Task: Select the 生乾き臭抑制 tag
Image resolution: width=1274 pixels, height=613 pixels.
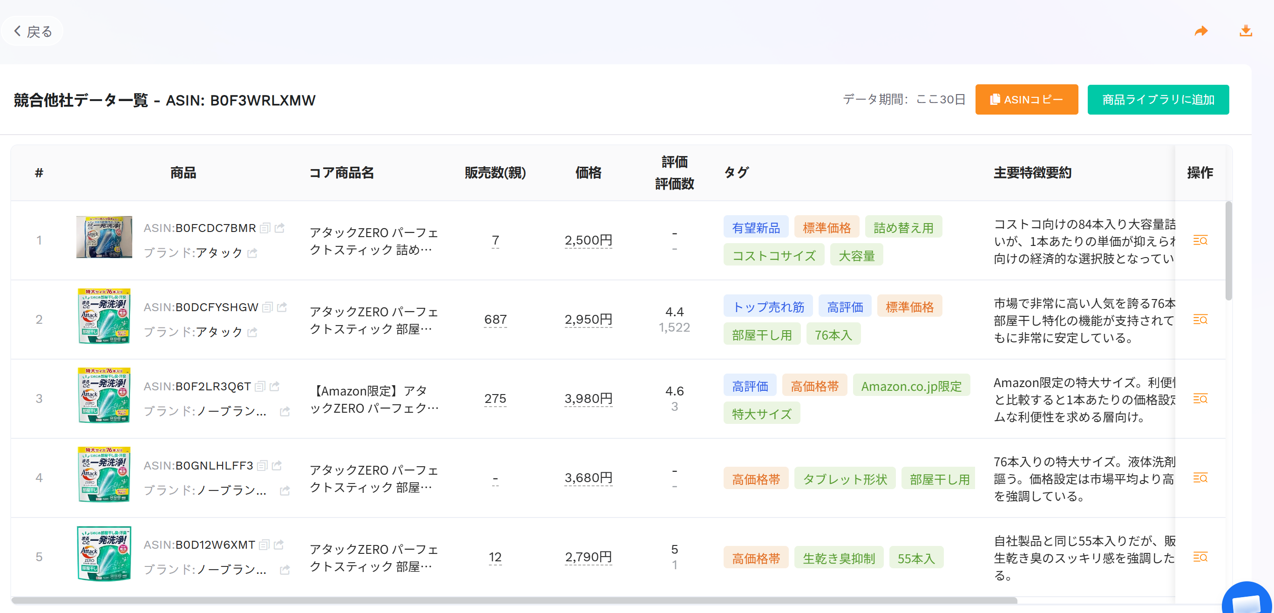Action: click(x=839, y=558)
